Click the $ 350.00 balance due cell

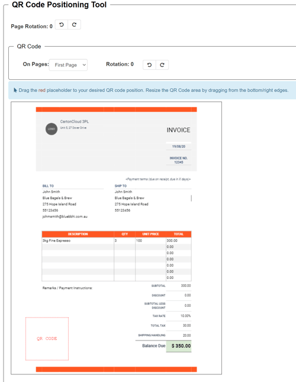tap(179, 346)
